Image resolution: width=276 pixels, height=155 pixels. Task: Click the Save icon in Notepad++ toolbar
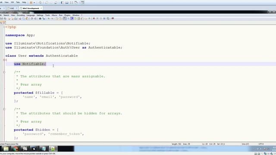click(1, 19)
